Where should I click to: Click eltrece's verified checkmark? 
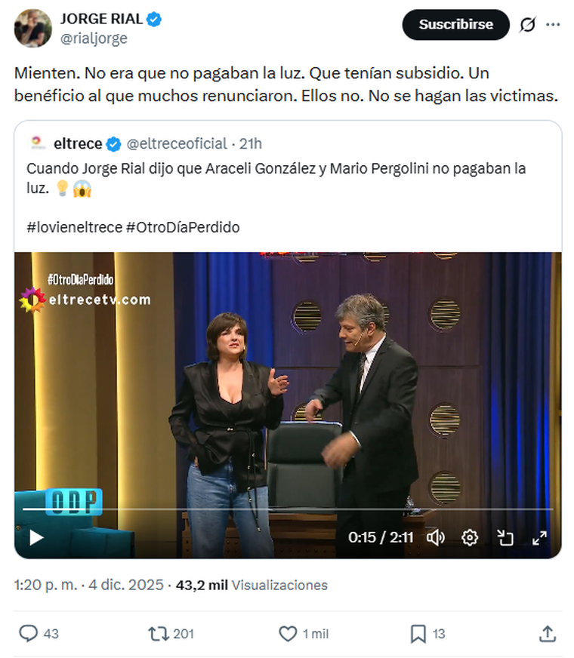click(114, 143)
